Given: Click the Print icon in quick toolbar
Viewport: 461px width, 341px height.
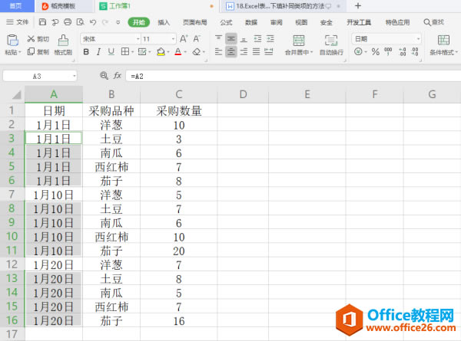Looking at the screenshot, I should click(68, 22).
